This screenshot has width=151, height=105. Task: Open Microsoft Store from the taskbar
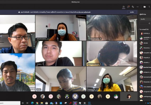click(x=47, y=103)
